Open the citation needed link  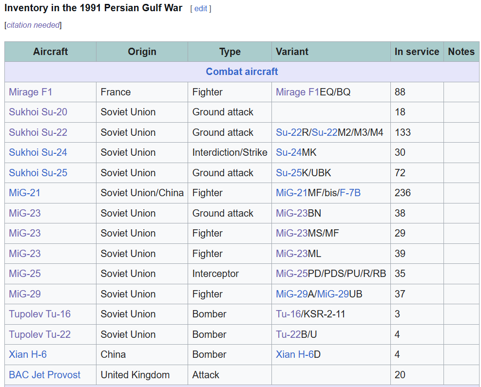pos(33,25)
